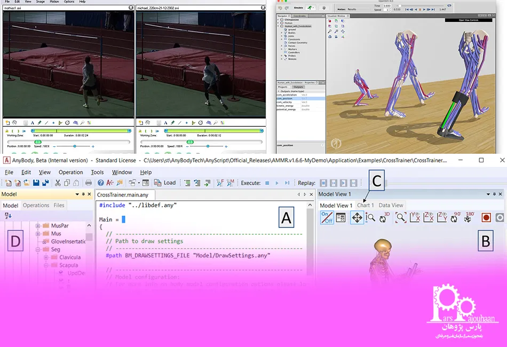Click the Cut scissors icon
The height and width of the screenshot is (347, 507).
click(58, 183)
